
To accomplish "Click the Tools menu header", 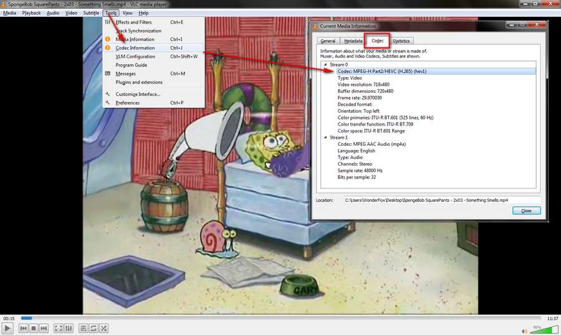I will point(111,13).
